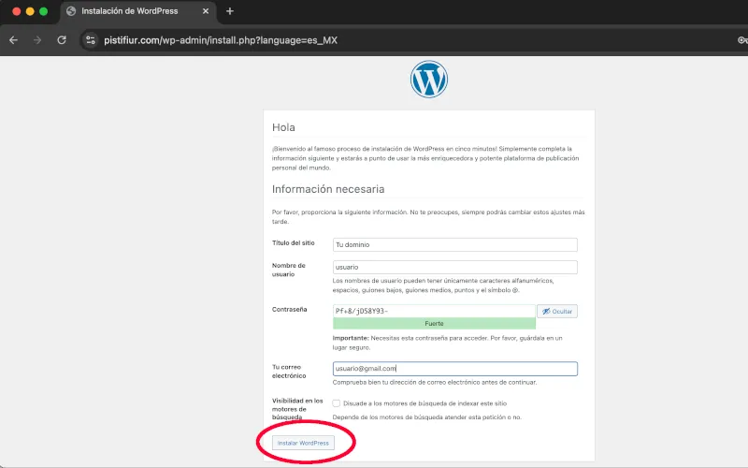Click the Contraseña label
This screenshot has width=748, height=468.
pos(289,310)
